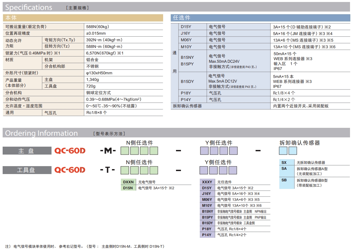Viewport: 352px width, 252px height.
Task: Select the "无电气信号" description
Action: 147,182
